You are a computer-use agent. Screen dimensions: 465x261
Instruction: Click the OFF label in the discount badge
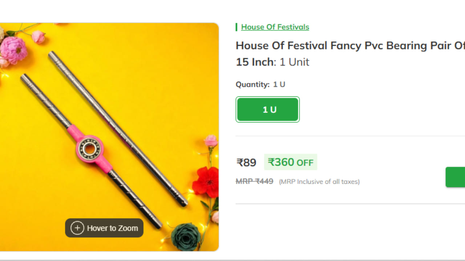(x=305, y=163)
